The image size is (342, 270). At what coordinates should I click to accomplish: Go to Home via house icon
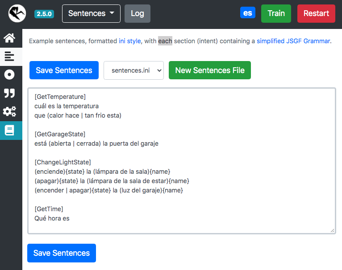pos(9,38)
